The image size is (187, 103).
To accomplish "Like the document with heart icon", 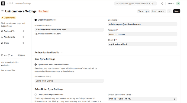I will click(x=2, y=55).
